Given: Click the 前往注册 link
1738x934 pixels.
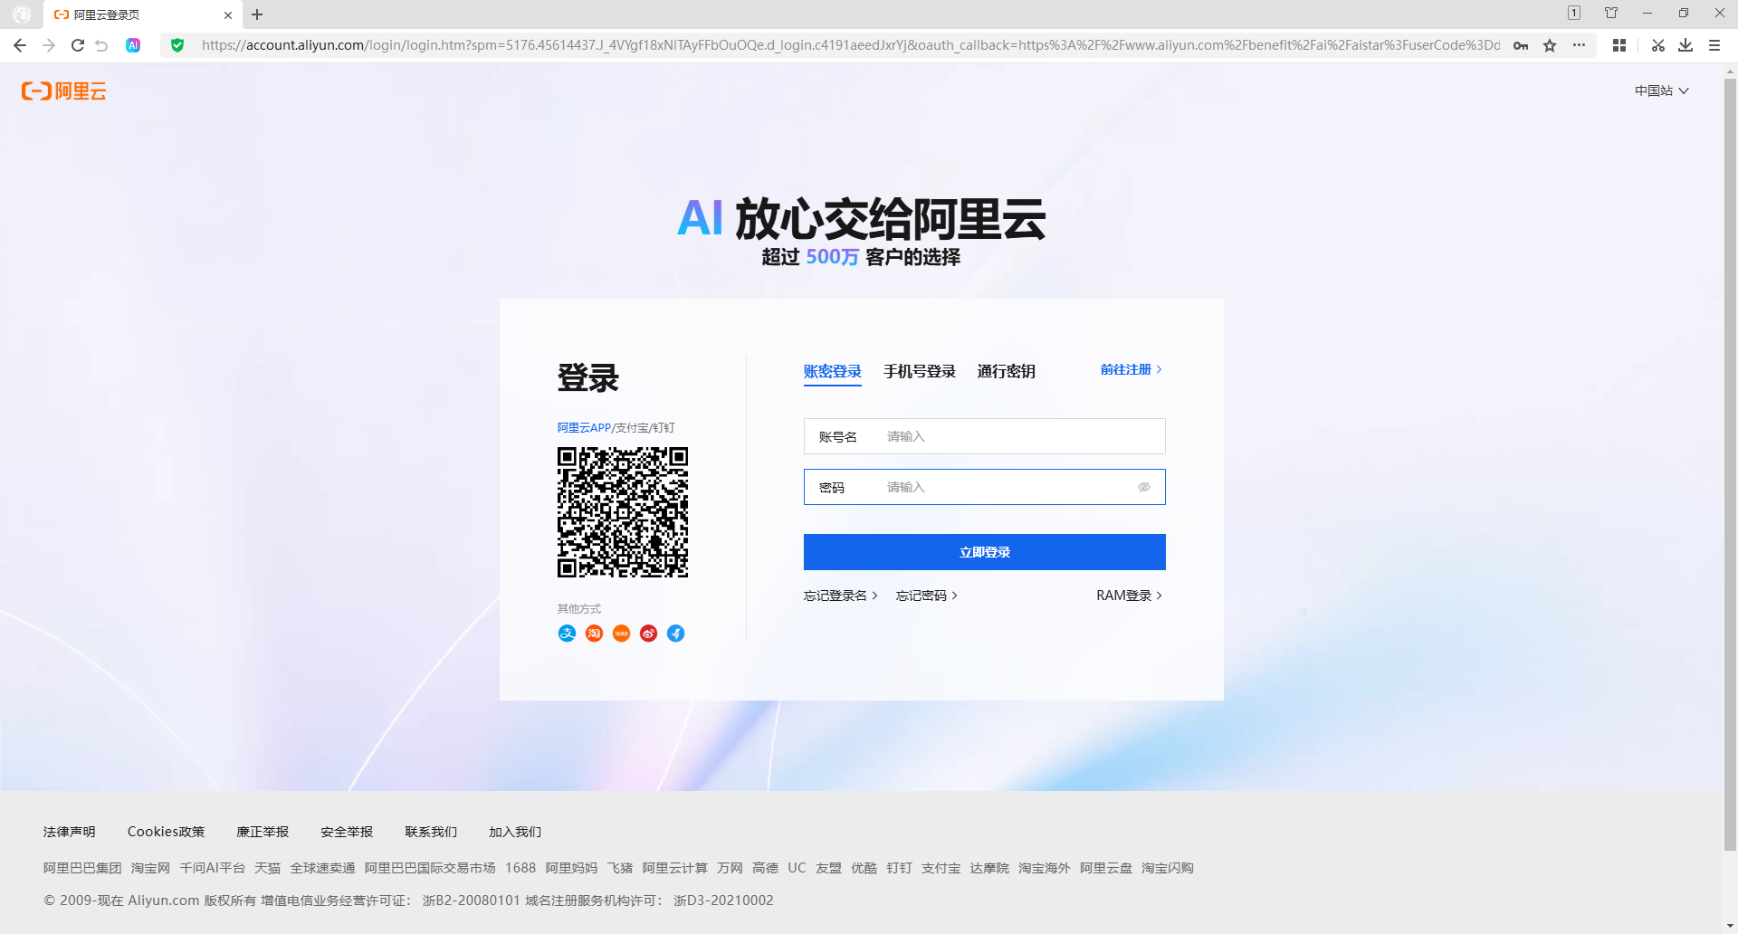Looking at the screenshot, I should point(1132,369).
